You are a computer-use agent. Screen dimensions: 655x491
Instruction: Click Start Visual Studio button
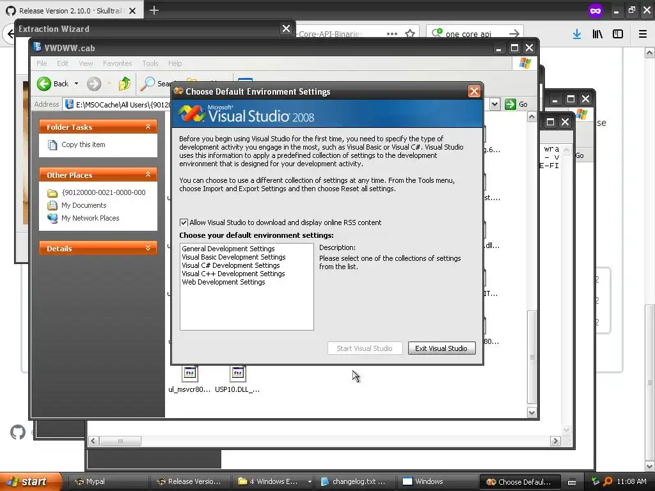pos(365,348)
